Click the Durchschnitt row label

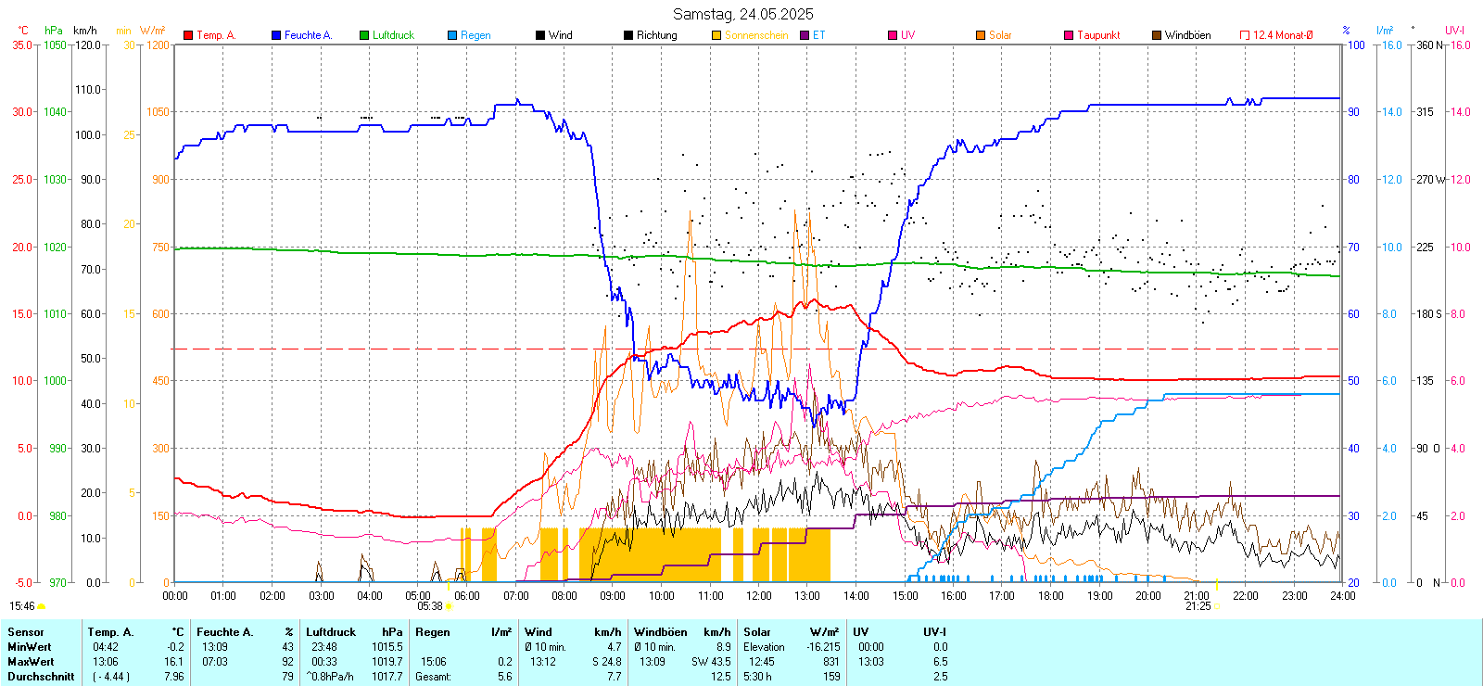[x=41, y=677]
